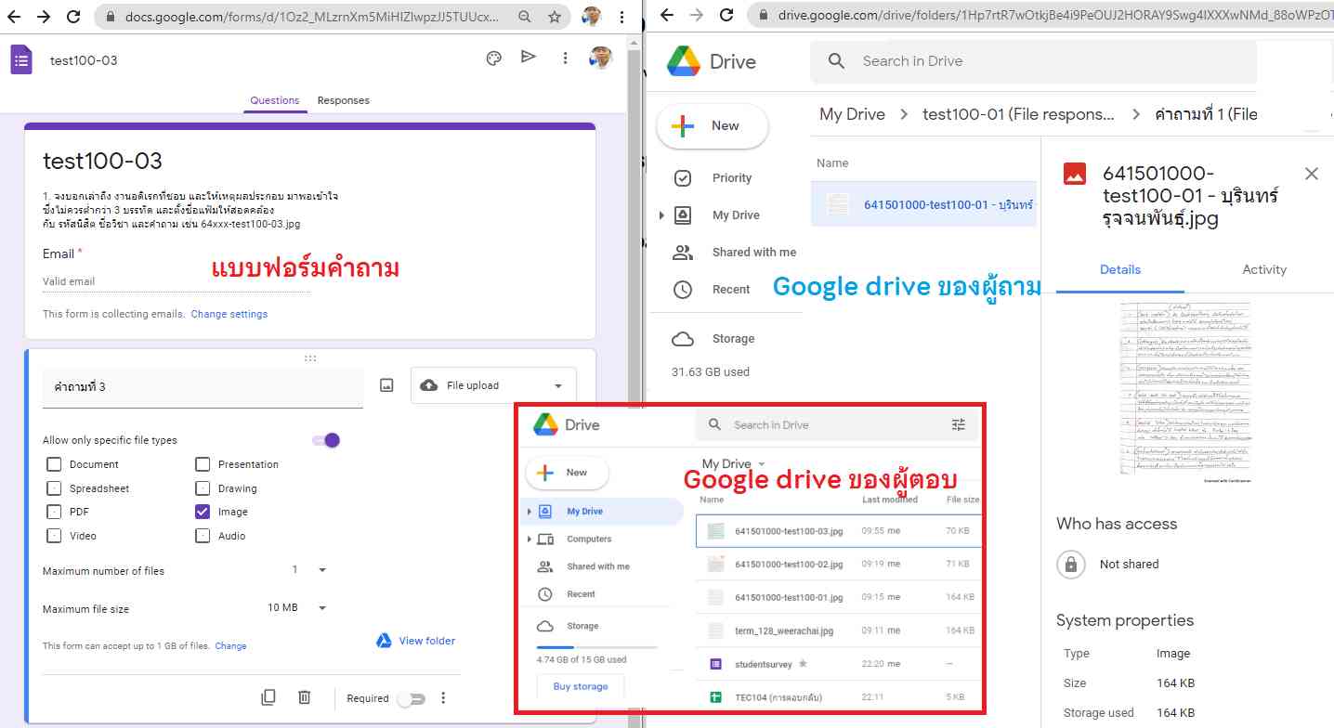Viewport: 1334px width, 728px height.
Task: Duplicate the question with the copy icon
Action: coord(268,697)
